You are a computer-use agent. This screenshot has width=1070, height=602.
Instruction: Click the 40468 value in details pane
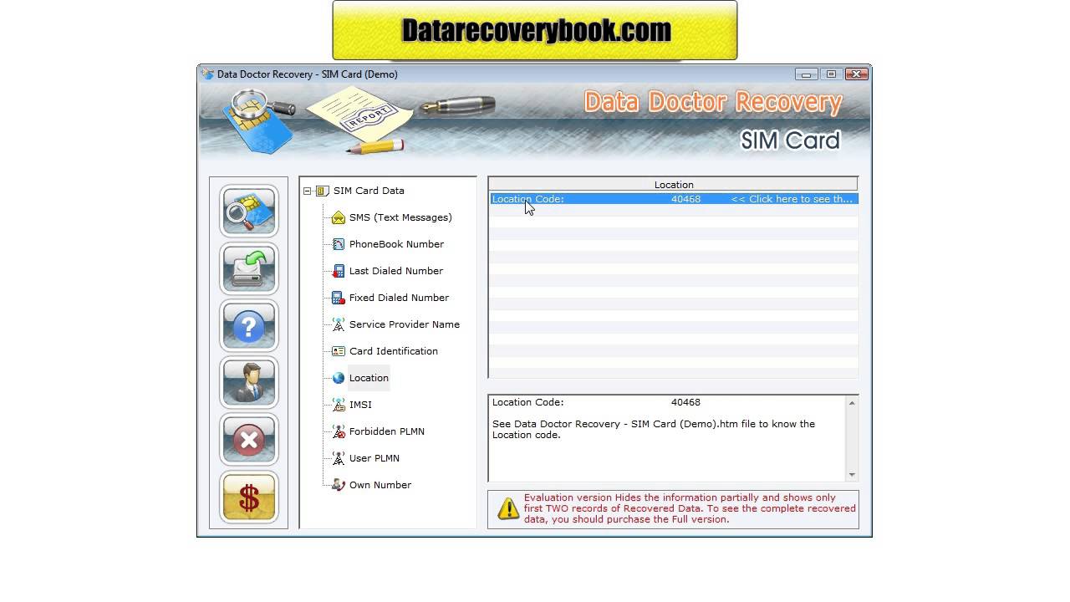coord(685,402)
